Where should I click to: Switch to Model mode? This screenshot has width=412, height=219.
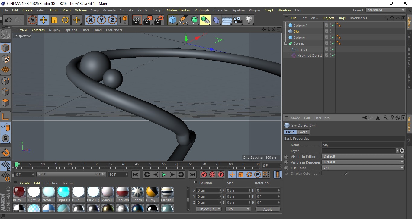point(5,48)
